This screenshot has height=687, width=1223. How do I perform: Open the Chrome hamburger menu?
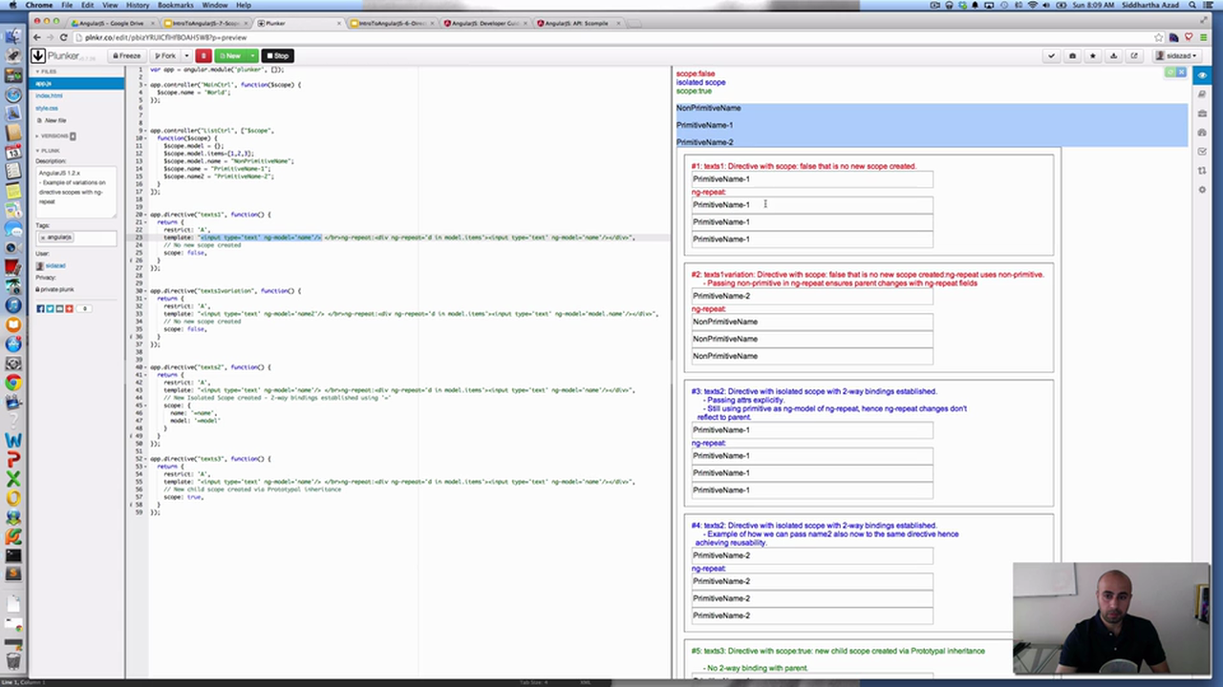click(x=1204, y=37)
